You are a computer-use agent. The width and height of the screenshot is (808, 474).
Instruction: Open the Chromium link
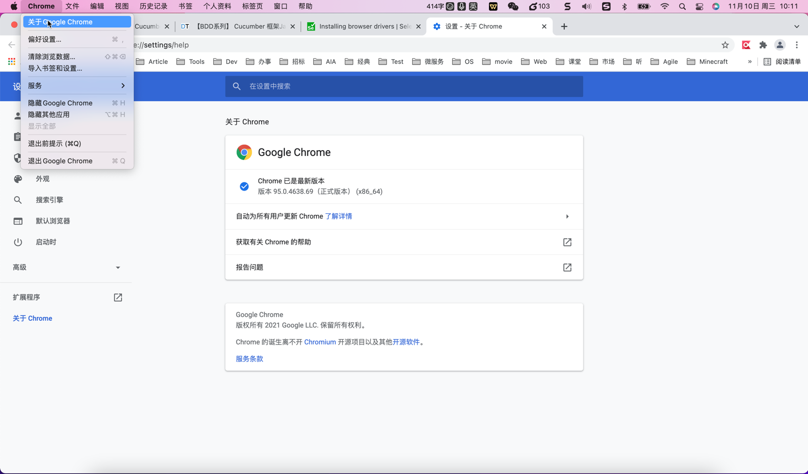pyautogui.click(x=320, y=342)
